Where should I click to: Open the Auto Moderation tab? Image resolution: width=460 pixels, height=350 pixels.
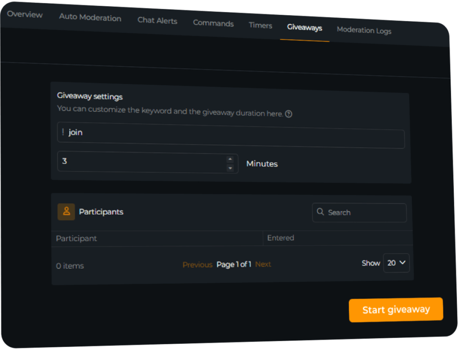coord(90,18)
